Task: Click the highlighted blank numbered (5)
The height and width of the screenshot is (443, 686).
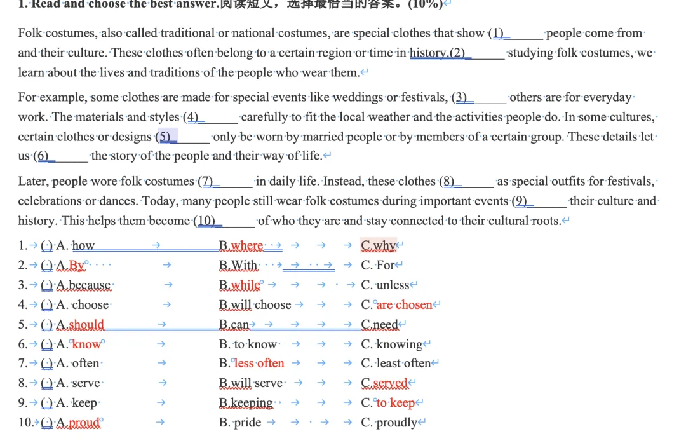Action: pyautogui.click(x=183, y=137)
